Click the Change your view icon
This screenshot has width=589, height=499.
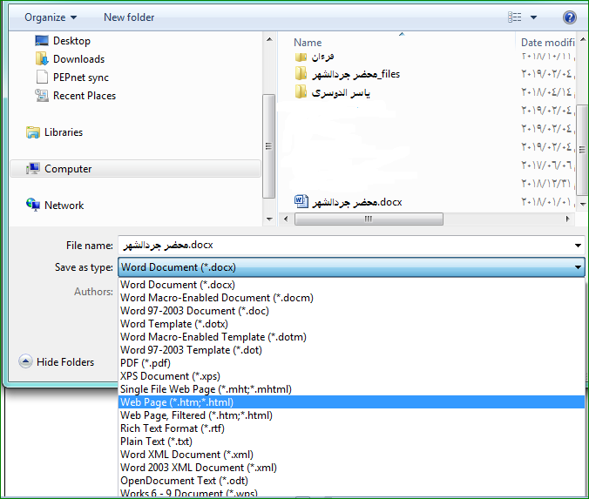(515, 17)
